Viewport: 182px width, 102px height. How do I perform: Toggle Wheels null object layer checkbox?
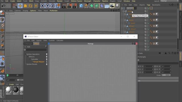tap(145, 11)
